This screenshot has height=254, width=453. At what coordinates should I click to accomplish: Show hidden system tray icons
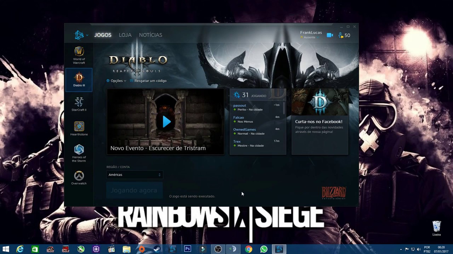[x=401, y=249]
